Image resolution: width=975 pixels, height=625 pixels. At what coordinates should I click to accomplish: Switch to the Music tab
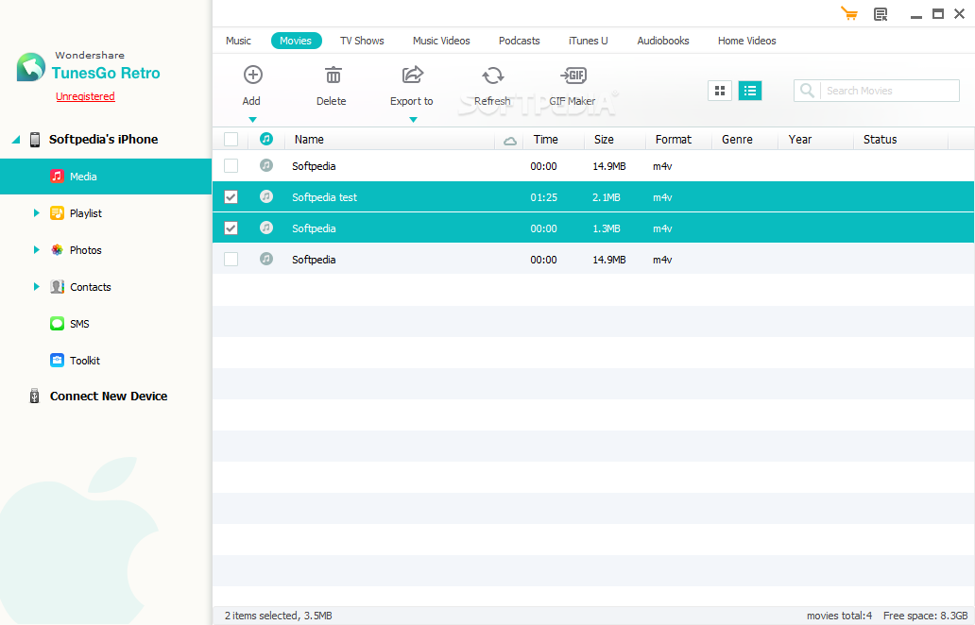(x=238, y=41)
